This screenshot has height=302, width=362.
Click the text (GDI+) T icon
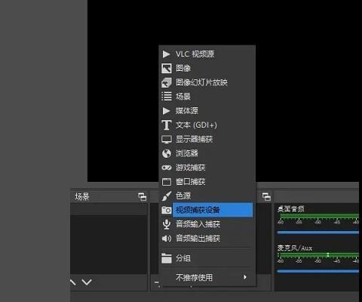167,125
